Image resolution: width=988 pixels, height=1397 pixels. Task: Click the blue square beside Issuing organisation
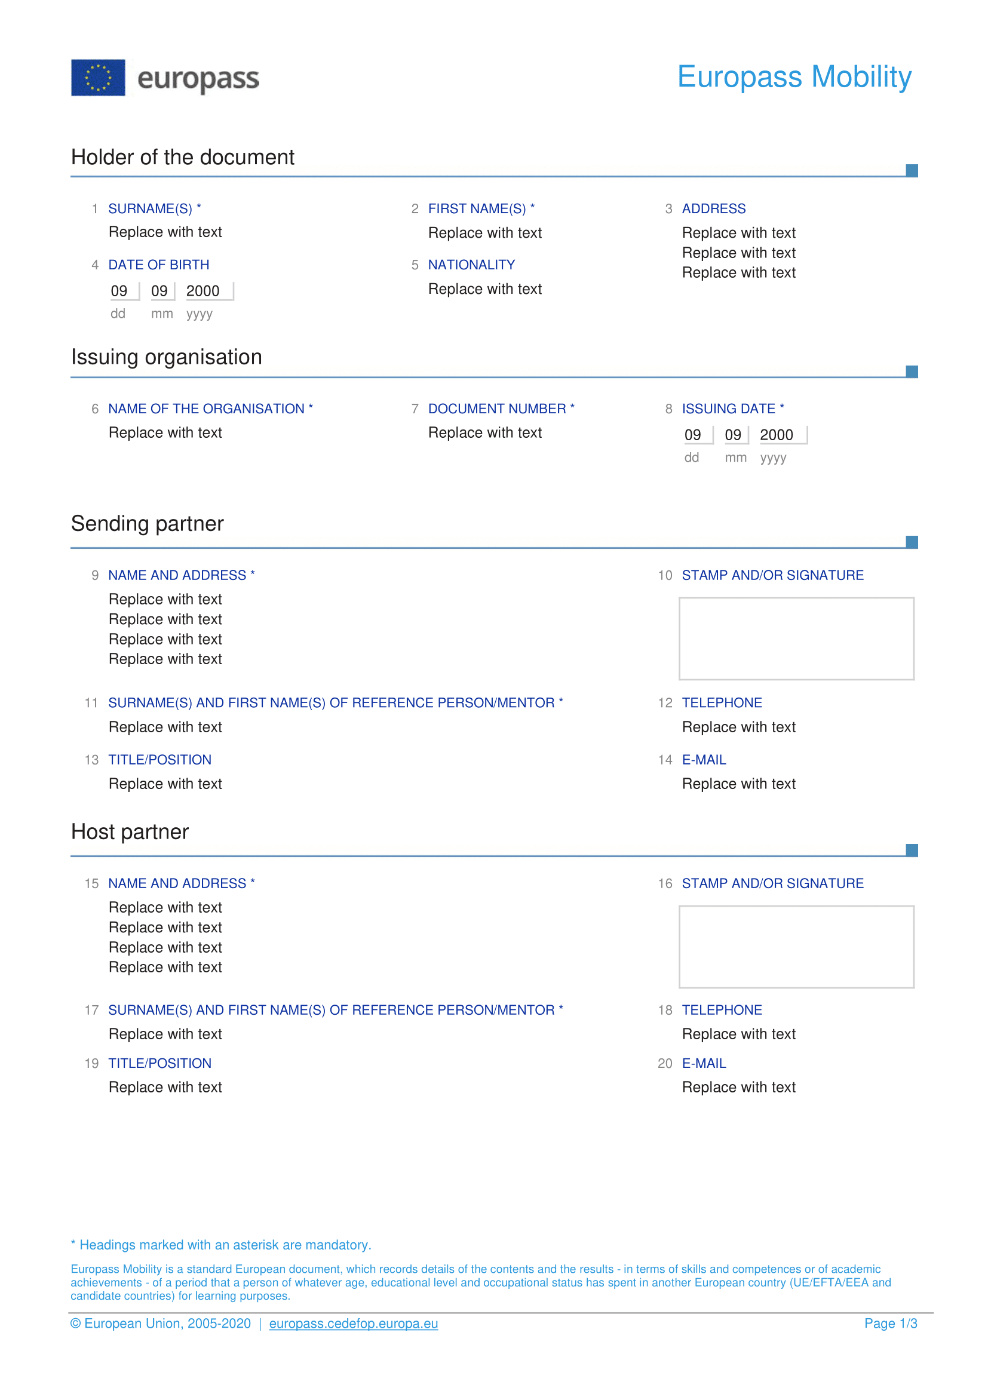pyautogui.click(x=912, y=371)
